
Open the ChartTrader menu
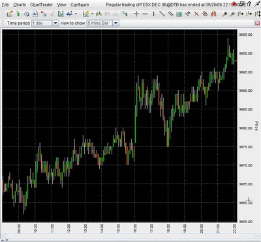(x=41, y=5)
